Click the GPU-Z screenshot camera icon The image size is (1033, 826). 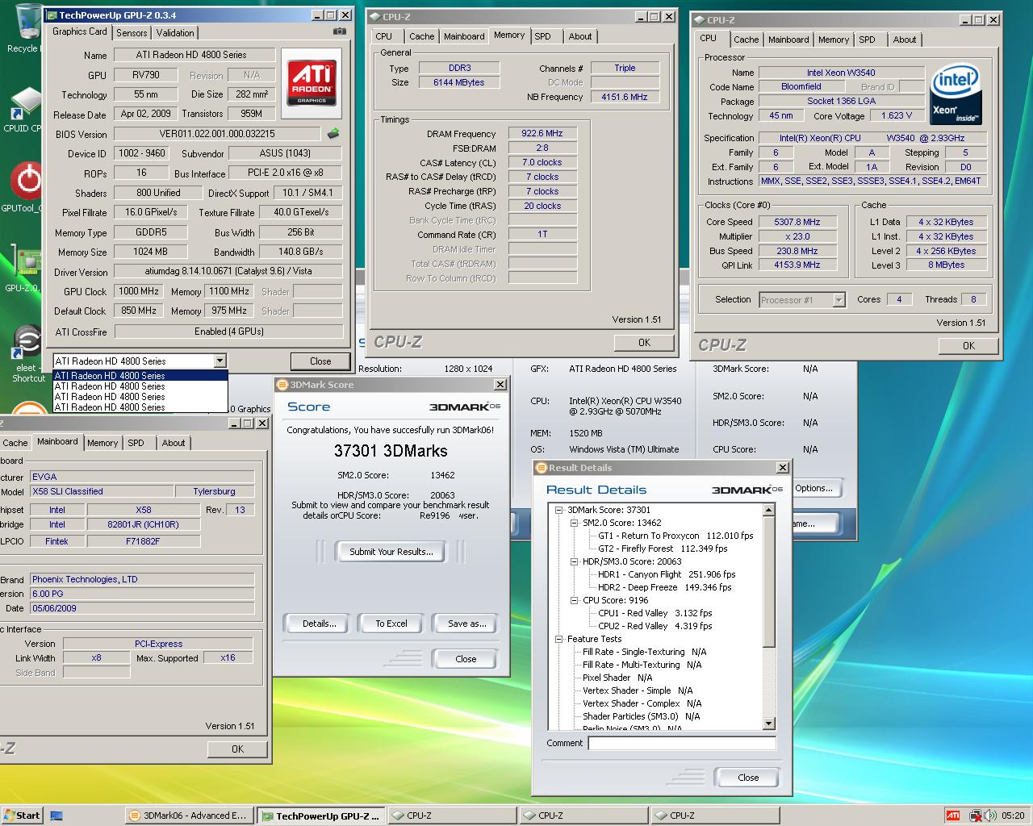coord(340,31)
